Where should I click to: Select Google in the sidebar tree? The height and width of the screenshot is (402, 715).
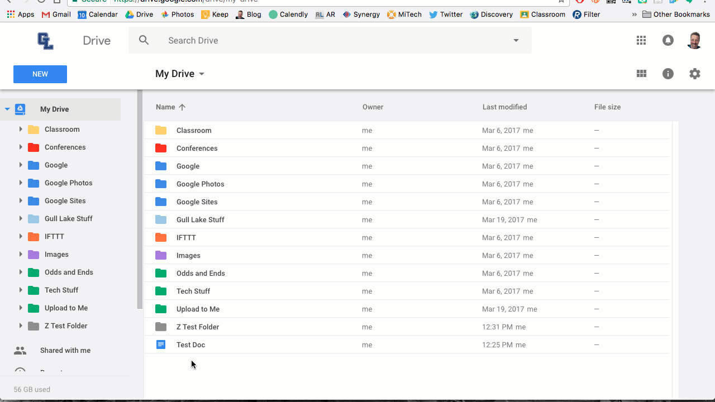(56, 165)
